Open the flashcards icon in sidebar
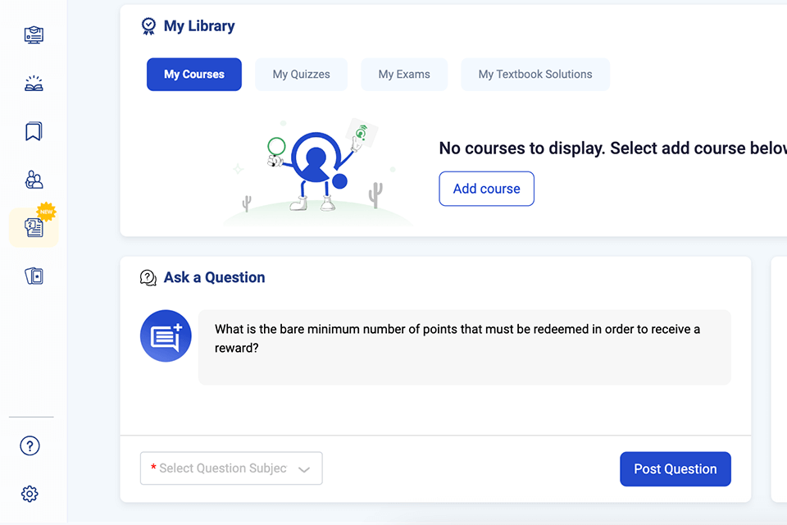Image resolution: width=787 pixels, height=525 pixels. click(x=34, y=276)
